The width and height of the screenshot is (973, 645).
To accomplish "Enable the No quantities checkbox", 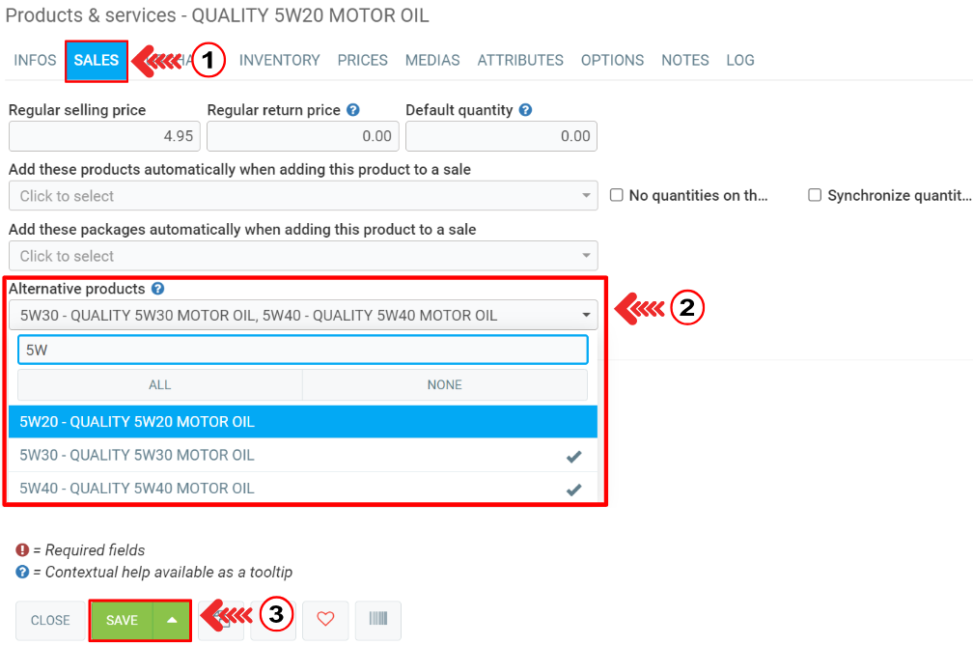I will 617,195.
